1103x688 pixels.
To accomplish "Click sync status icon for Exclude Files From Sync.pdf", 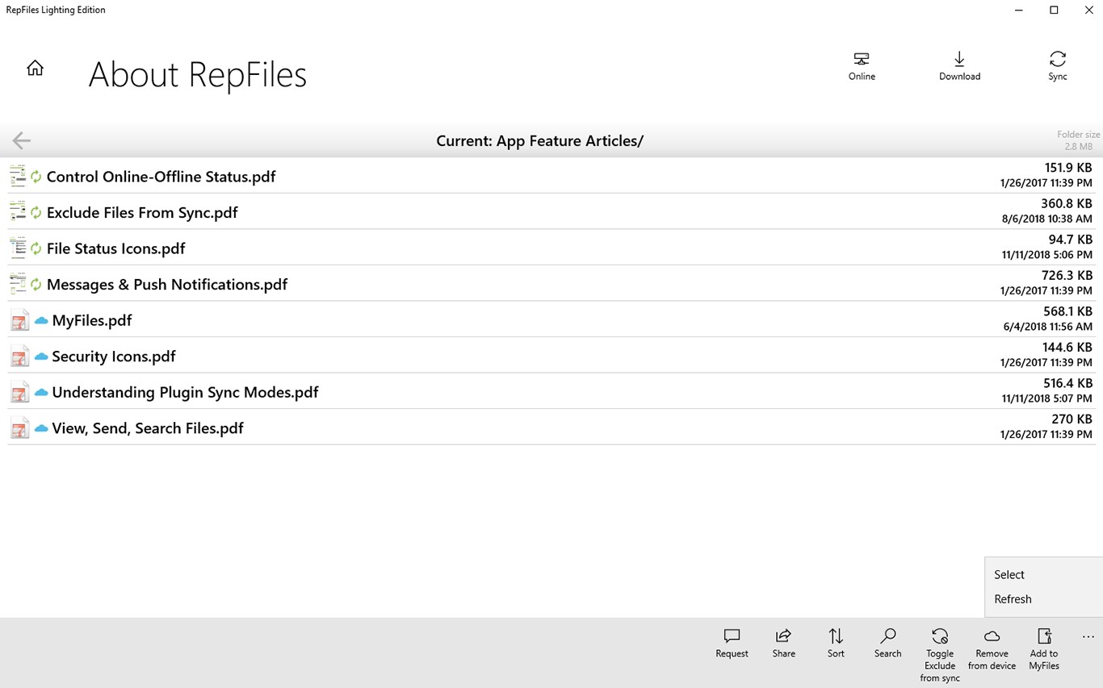I will (x=36, y=212).
